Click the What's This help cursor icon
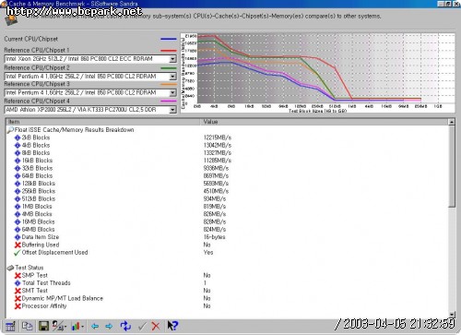 (172, 326)
